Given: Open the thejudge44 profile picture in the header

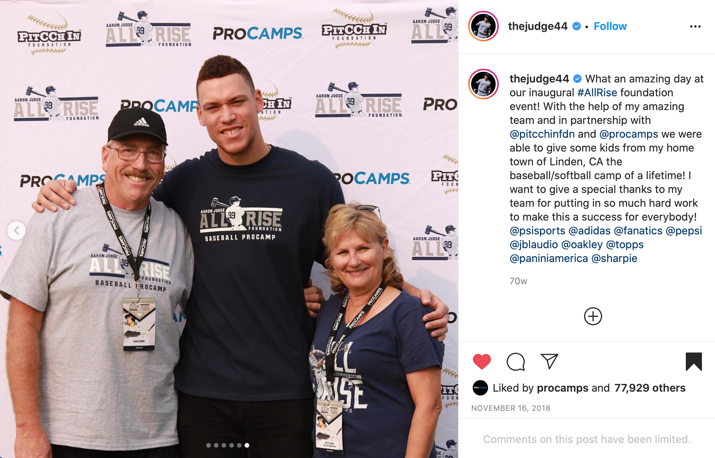Looking at the screenshot, I should [483, 26].
